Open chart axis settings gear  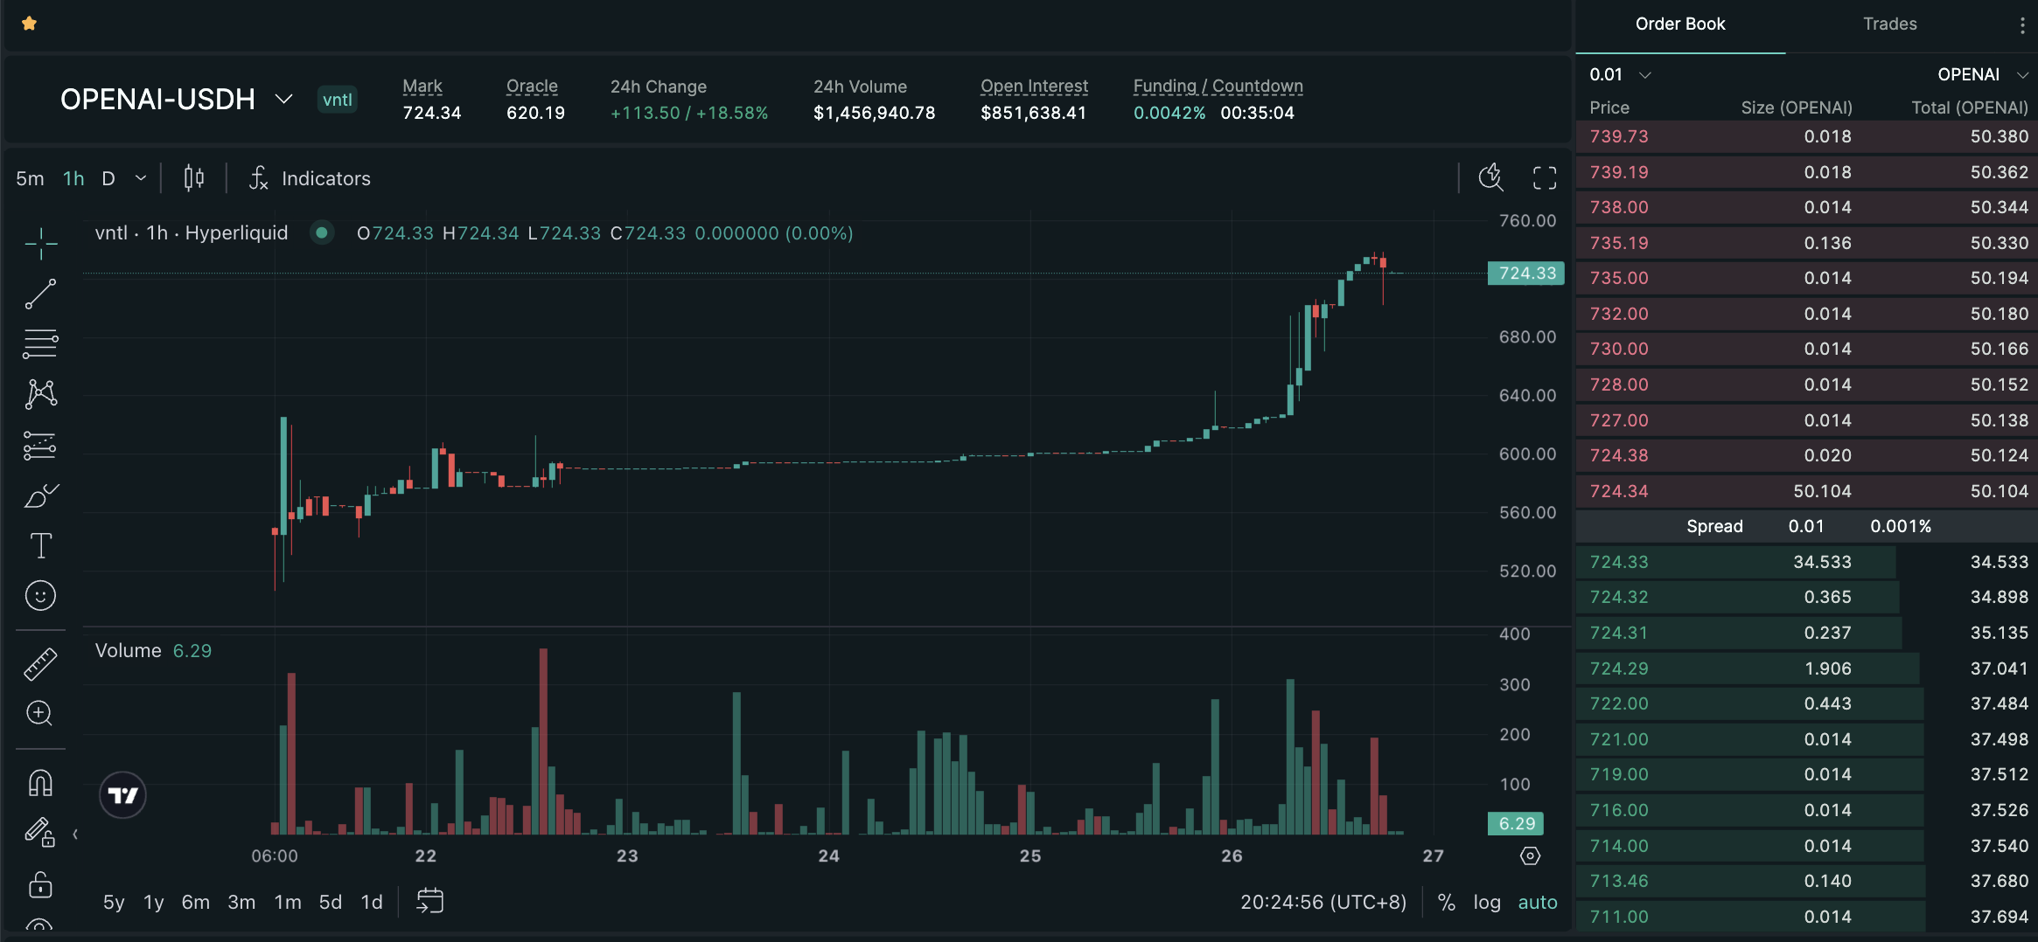click(x=1531, y=856)
